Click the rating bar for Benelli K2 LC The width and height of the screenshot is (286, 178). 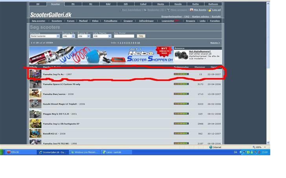pyautogui.click(x=181, y=133)
